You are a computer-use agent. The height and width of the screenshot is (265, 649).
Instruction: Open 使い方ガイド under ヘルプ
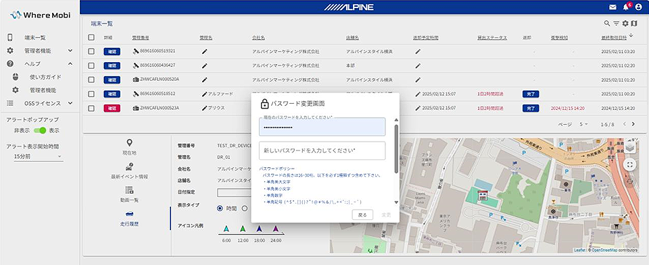pyautogui.click(x=45, y=77)
